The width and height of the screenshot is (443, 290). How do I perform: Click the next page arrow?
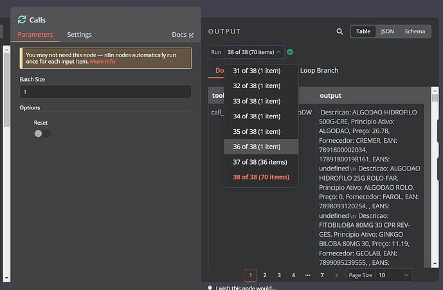[336, 275]
